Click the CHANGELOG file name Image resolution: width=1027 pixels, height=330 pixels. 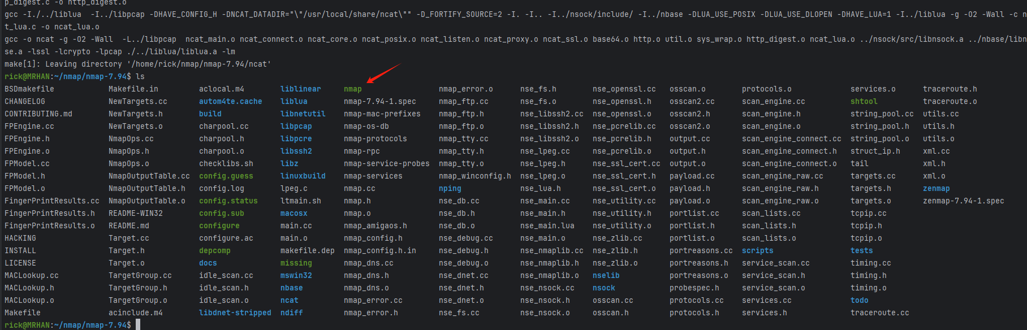pyautogui.click(x=24, y=102)
